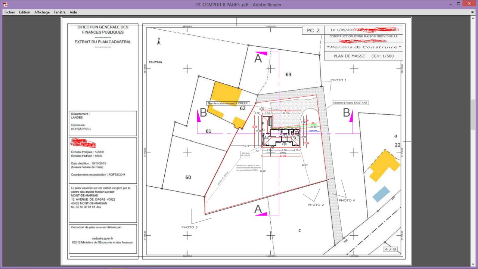The width and height of the screenshot is (478, 269).
Task: Click the "PC 2" label box
Action: [x=313, y=31]
